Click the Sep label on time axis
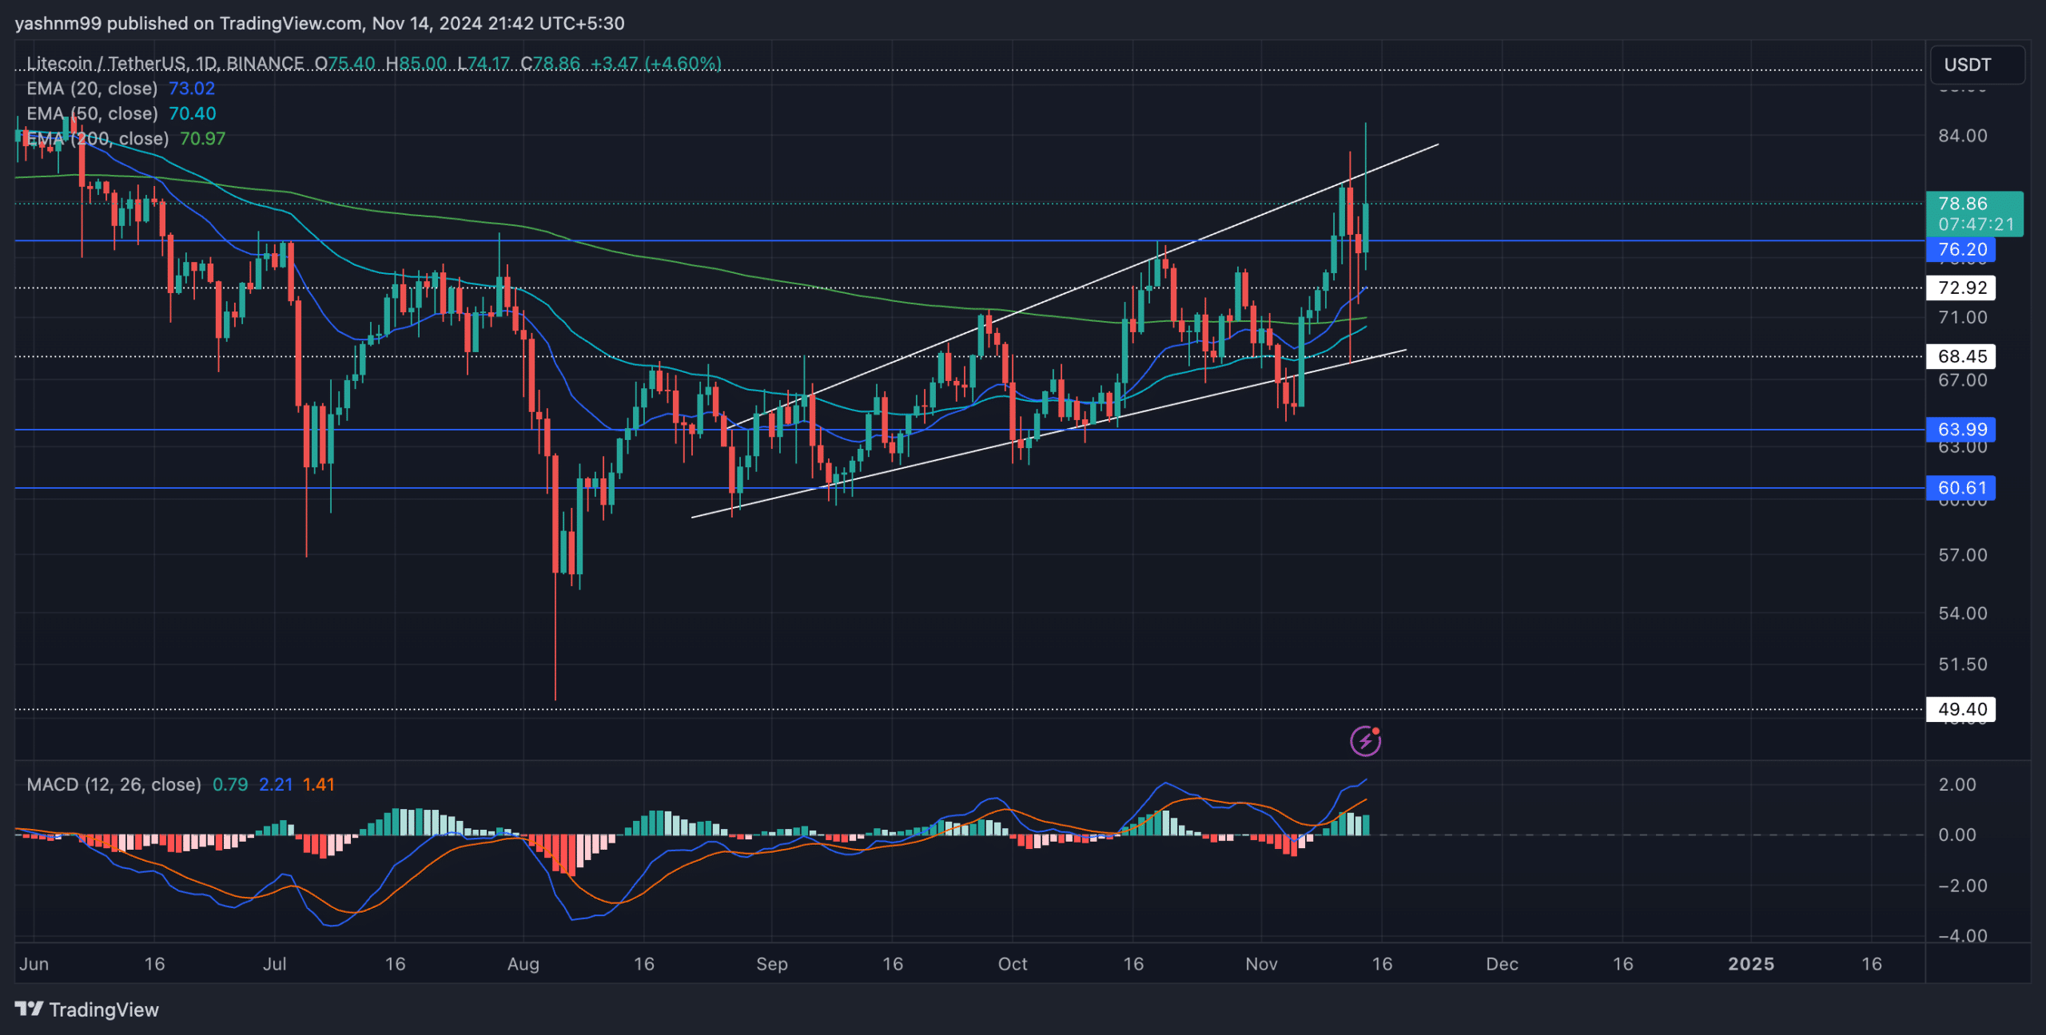This screenshot has width=2046, height=1035. tap(772, 964)
